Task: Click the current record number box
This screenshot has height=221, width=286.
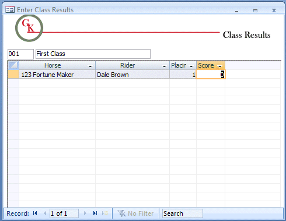Action: (64, 213)
